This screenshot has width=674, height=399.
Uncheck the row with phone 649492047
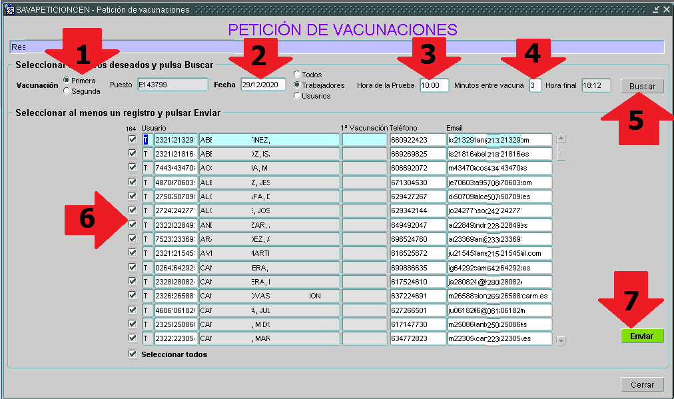click(132, 224)
